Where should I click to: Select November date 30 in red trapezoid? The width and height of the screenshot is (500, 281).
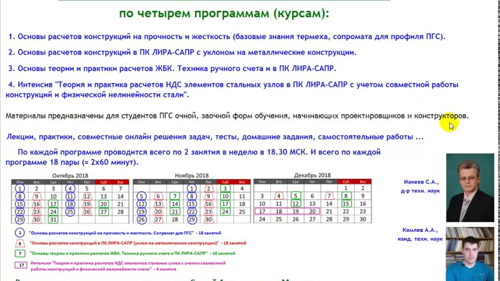(x=208, y=219)
